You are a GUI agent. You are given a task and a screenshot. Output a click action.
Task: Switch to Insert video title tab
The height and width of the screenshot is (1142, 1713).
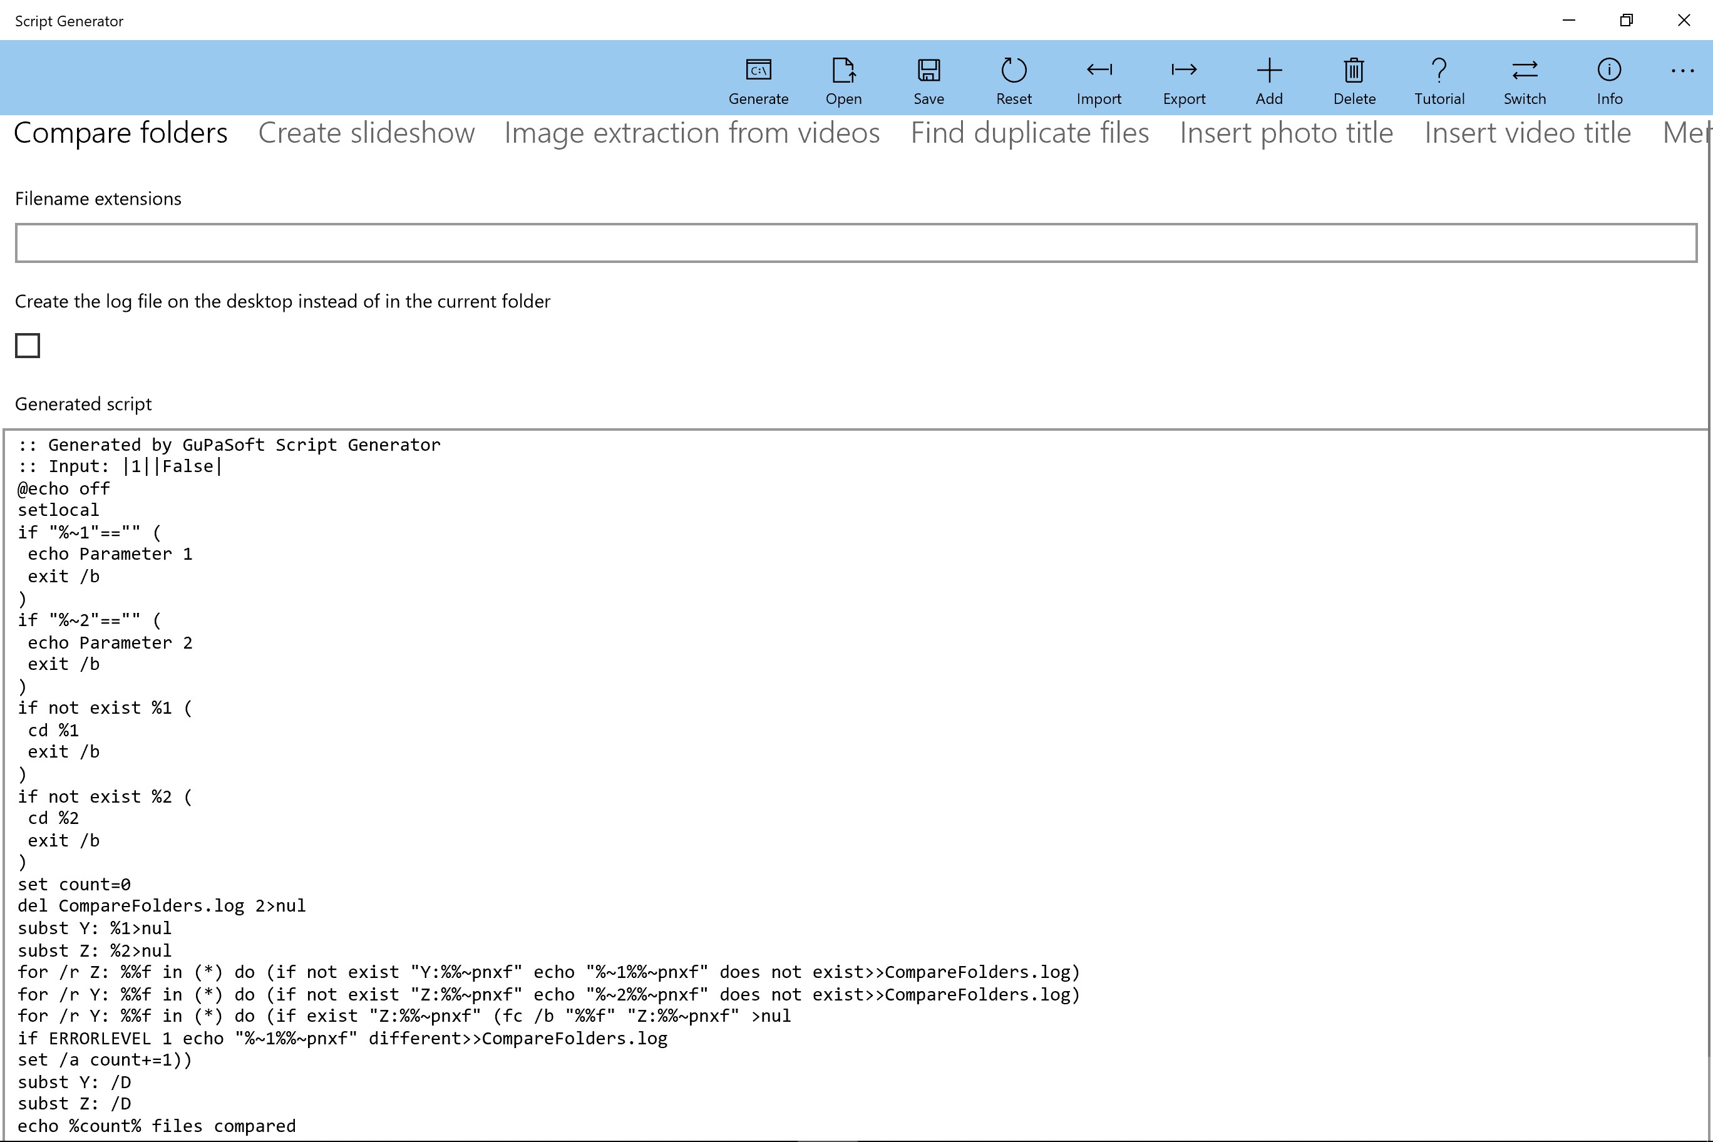1527,133
